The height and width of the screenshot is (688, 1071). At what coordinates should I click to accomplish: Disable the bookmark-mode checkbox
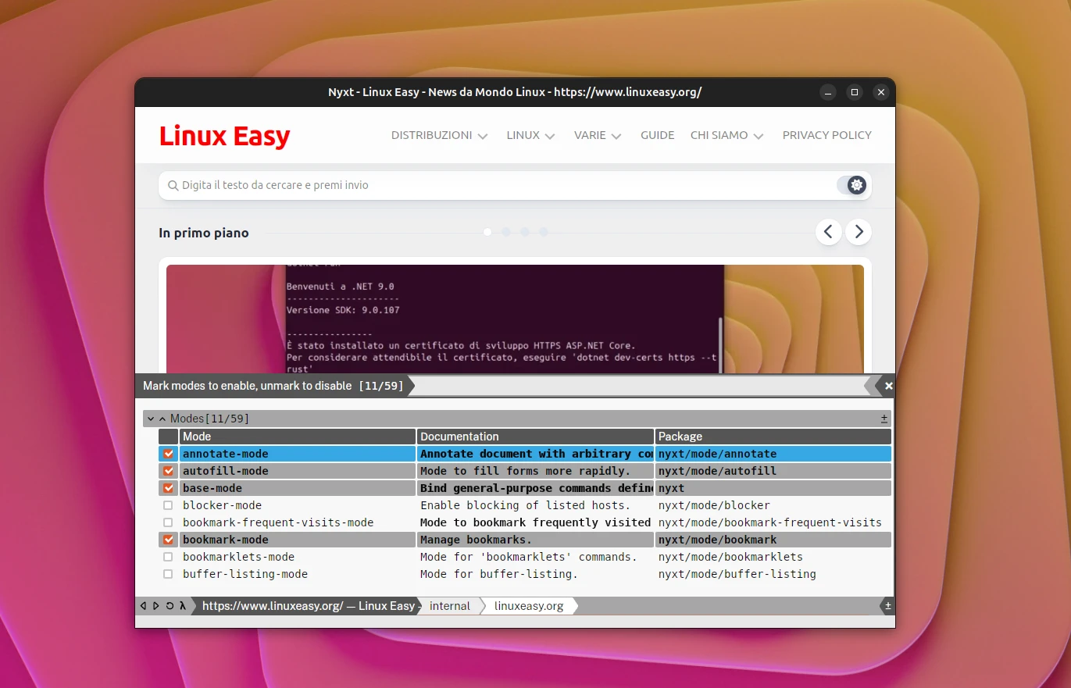point(168,540)
